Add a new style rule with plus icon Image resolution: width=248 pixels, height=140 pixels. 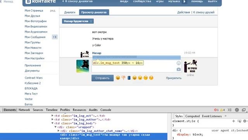[233, 121]
